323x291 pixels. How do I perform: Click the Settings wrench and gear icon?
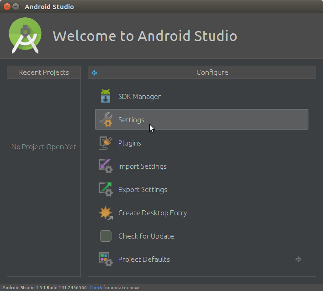point(106,120)
